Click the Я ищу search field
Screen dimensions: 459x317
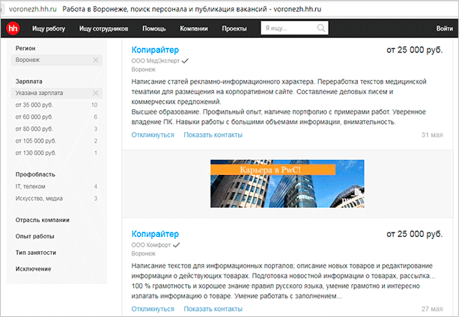288,29
